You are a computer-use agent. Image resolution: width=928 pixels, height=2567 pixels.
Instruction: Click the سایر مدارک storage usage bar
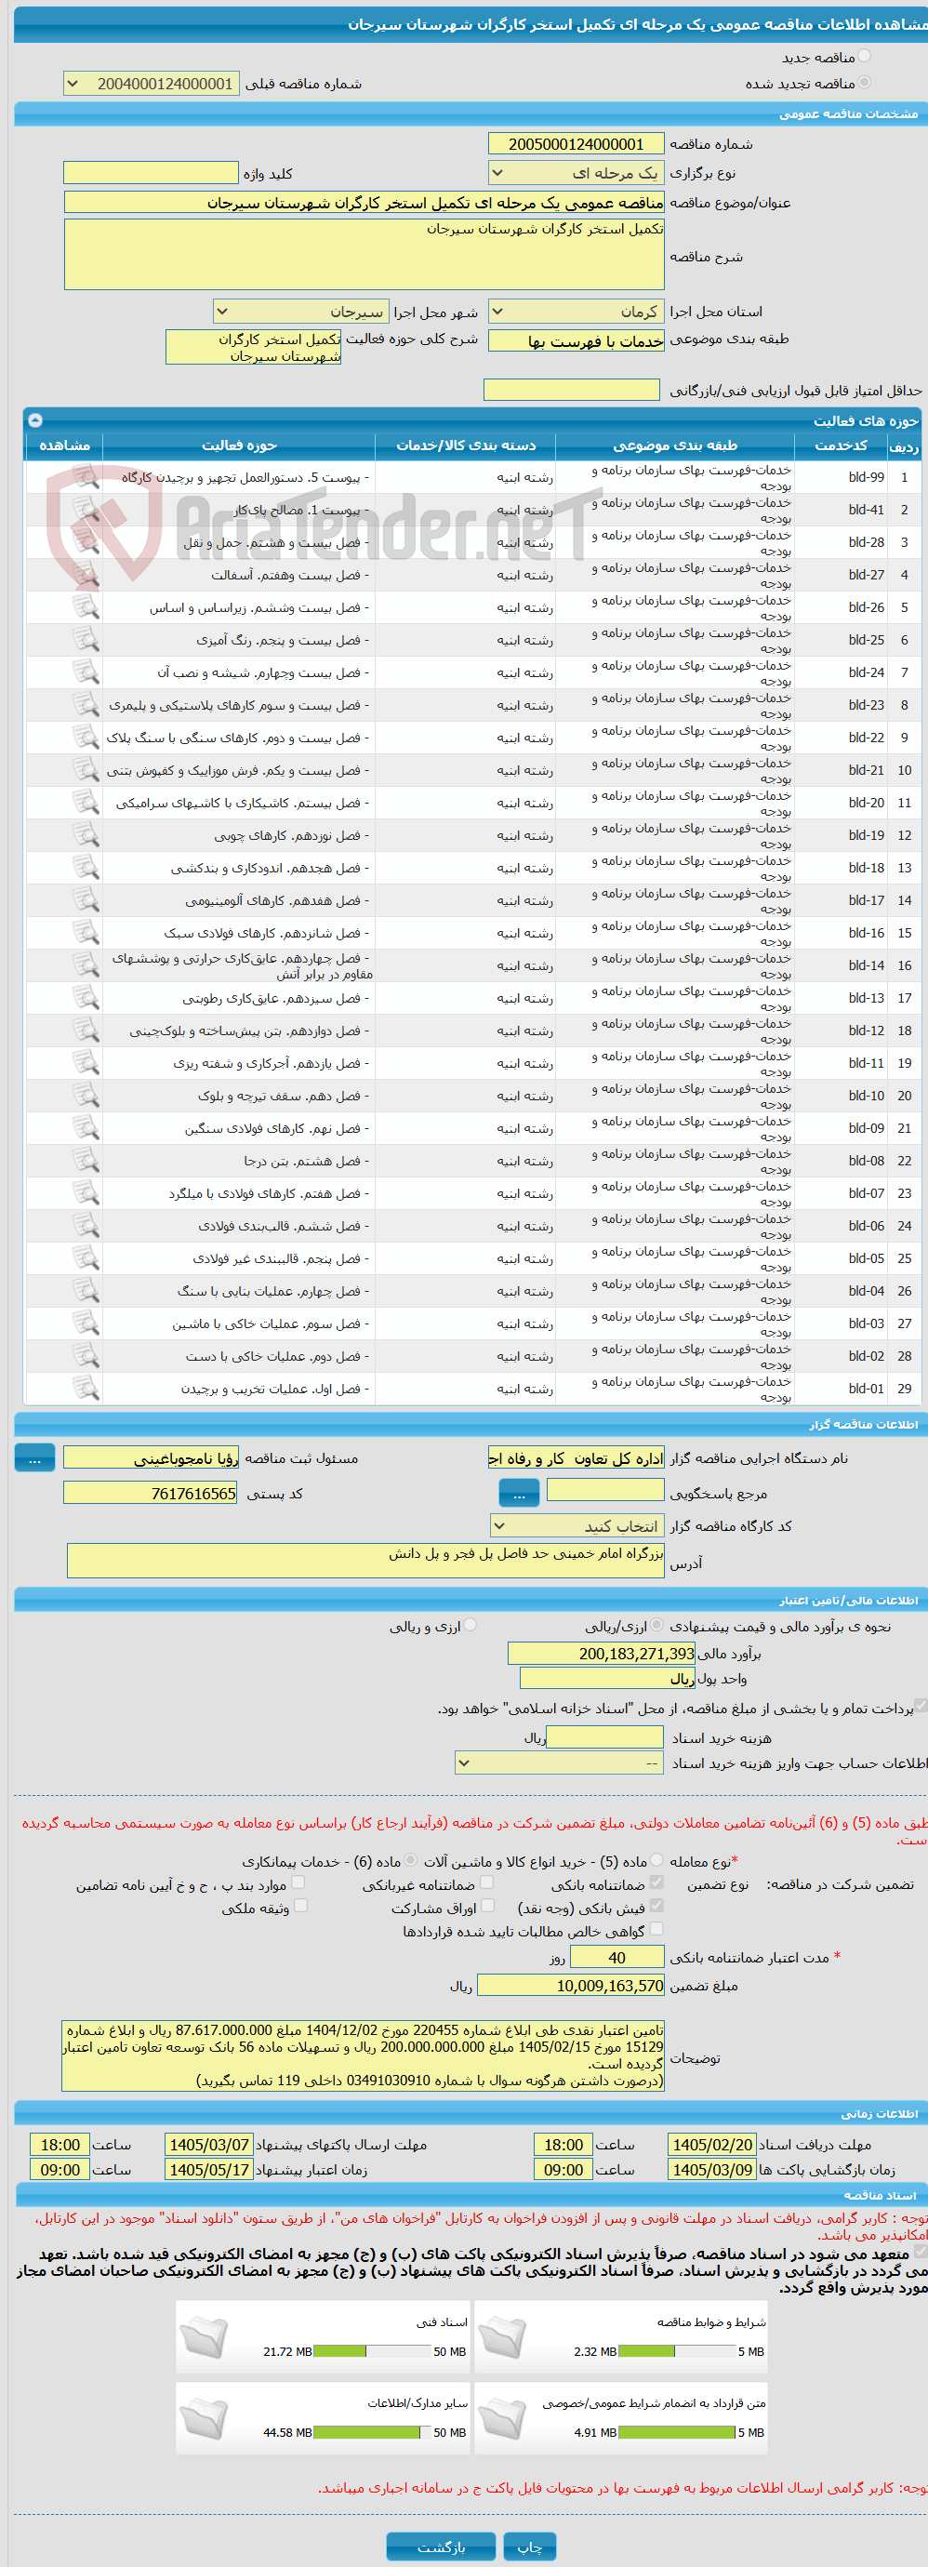pyautogui.click(x=372, y=2433)
